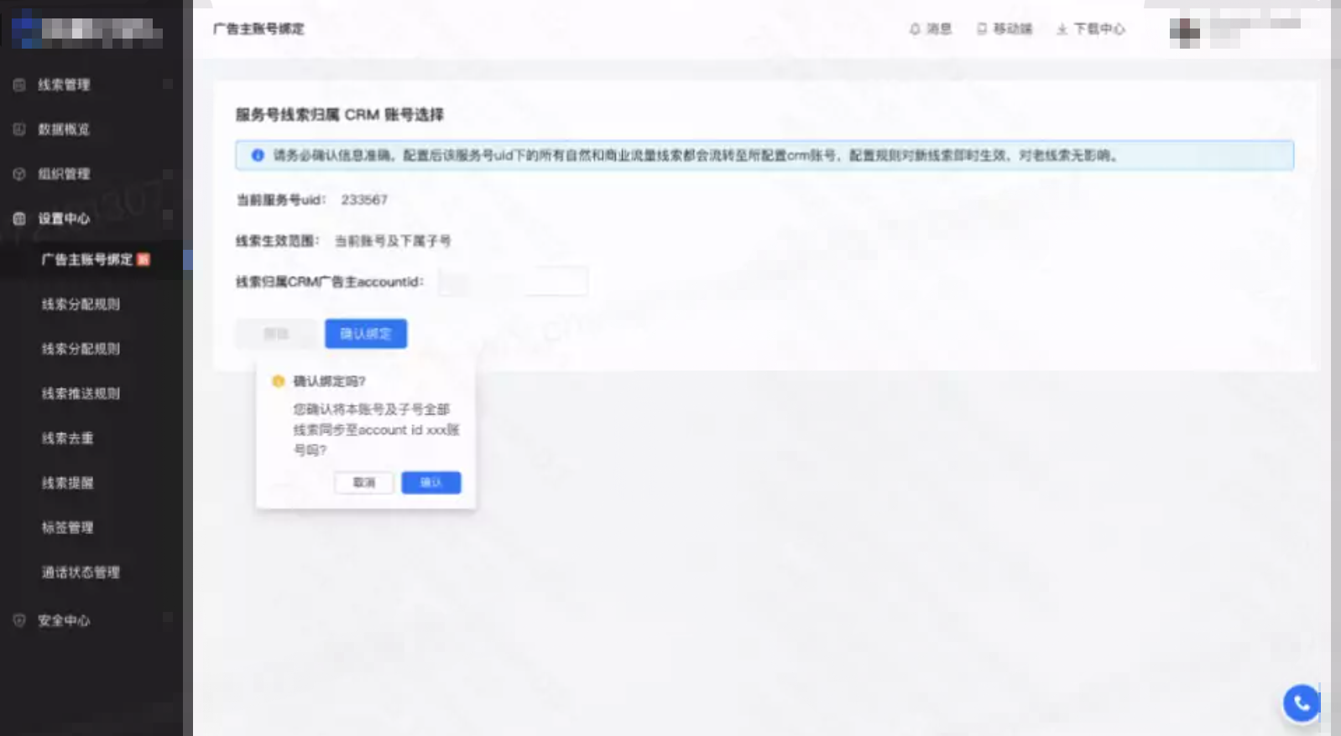Click the text 当前账号及下属子号
The height and width of the screenshot is (736, 1341).
tap(393, 241)
